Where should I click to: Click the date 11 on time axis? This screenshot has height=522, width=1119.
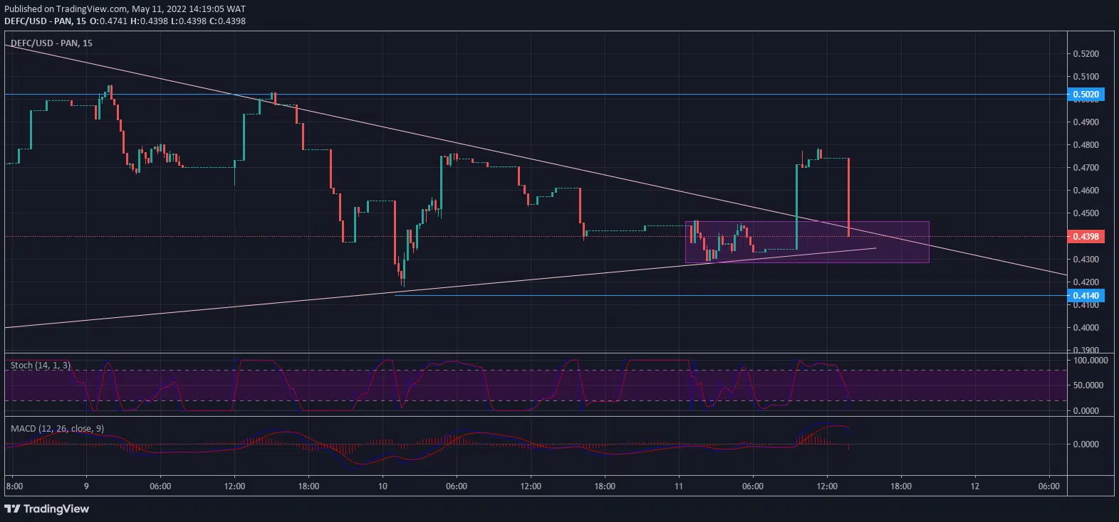click(679, 486)
